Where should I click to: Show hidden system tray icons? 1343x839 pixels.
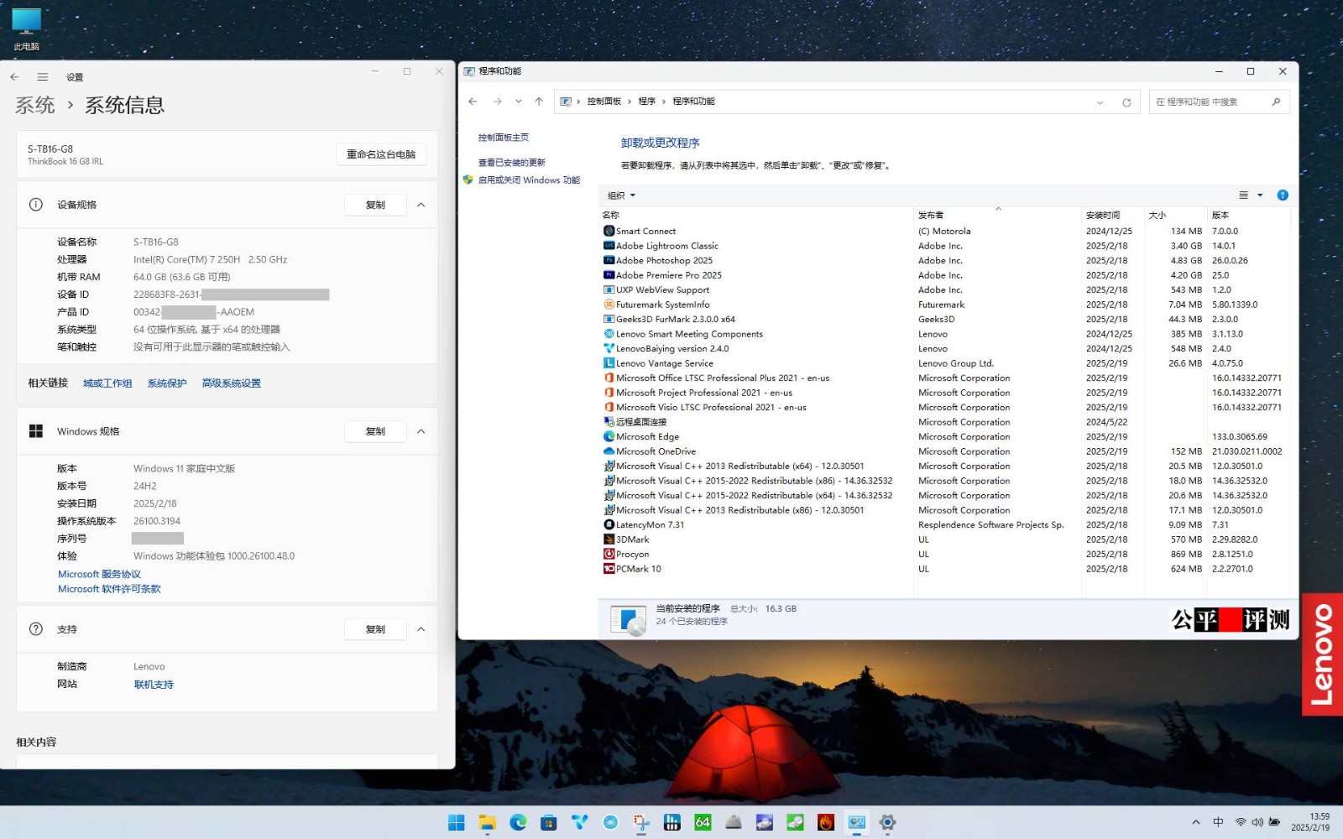1196,822
